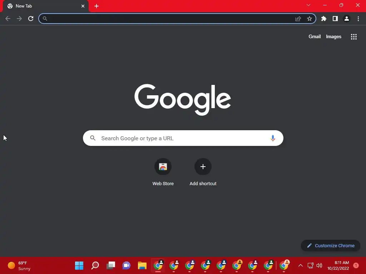This screenshot has height=274, width=366.
Task: Open the clock and date panel
Action: pyautogui.click(x=338, y=265)
